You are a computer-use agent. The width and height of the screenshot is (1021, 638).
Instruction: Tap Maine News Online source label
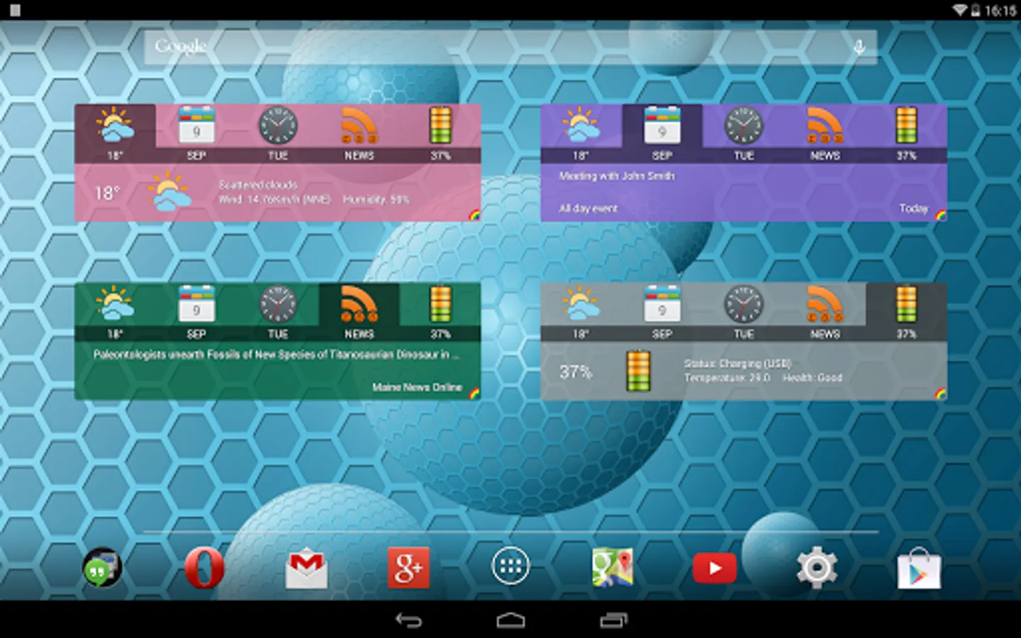(417, 387)
